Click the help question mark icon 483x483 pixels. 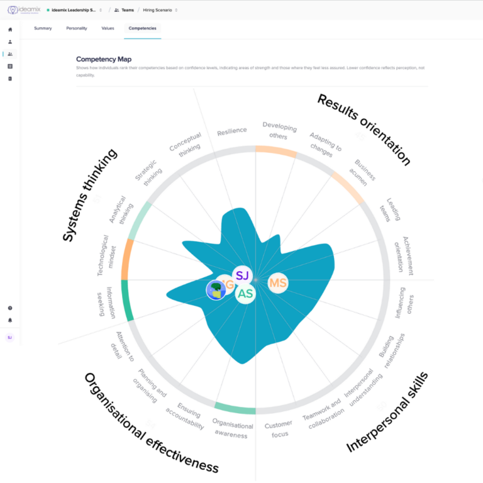click(x=10, y=308)
